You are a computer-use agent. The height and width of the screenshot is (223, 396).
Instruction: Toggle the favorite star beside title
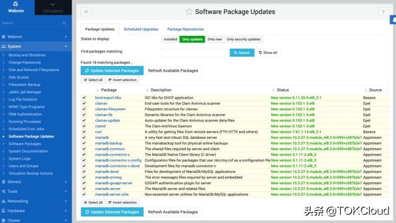(189, 12)
